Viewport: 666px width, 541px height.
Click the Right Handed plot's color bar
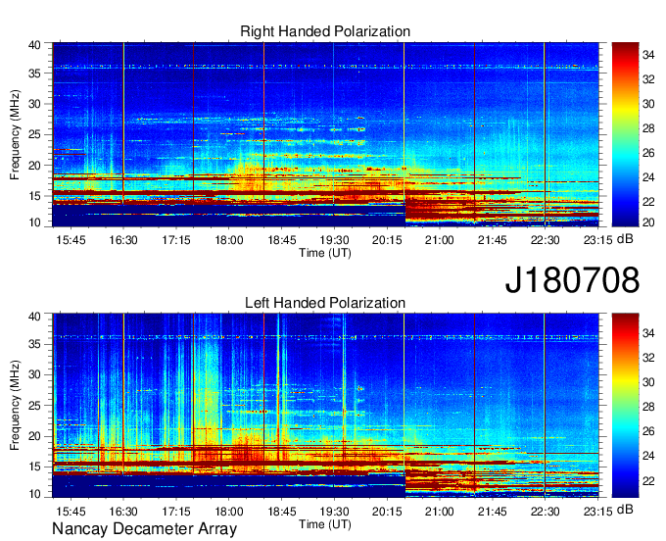[x=625, y=134]
